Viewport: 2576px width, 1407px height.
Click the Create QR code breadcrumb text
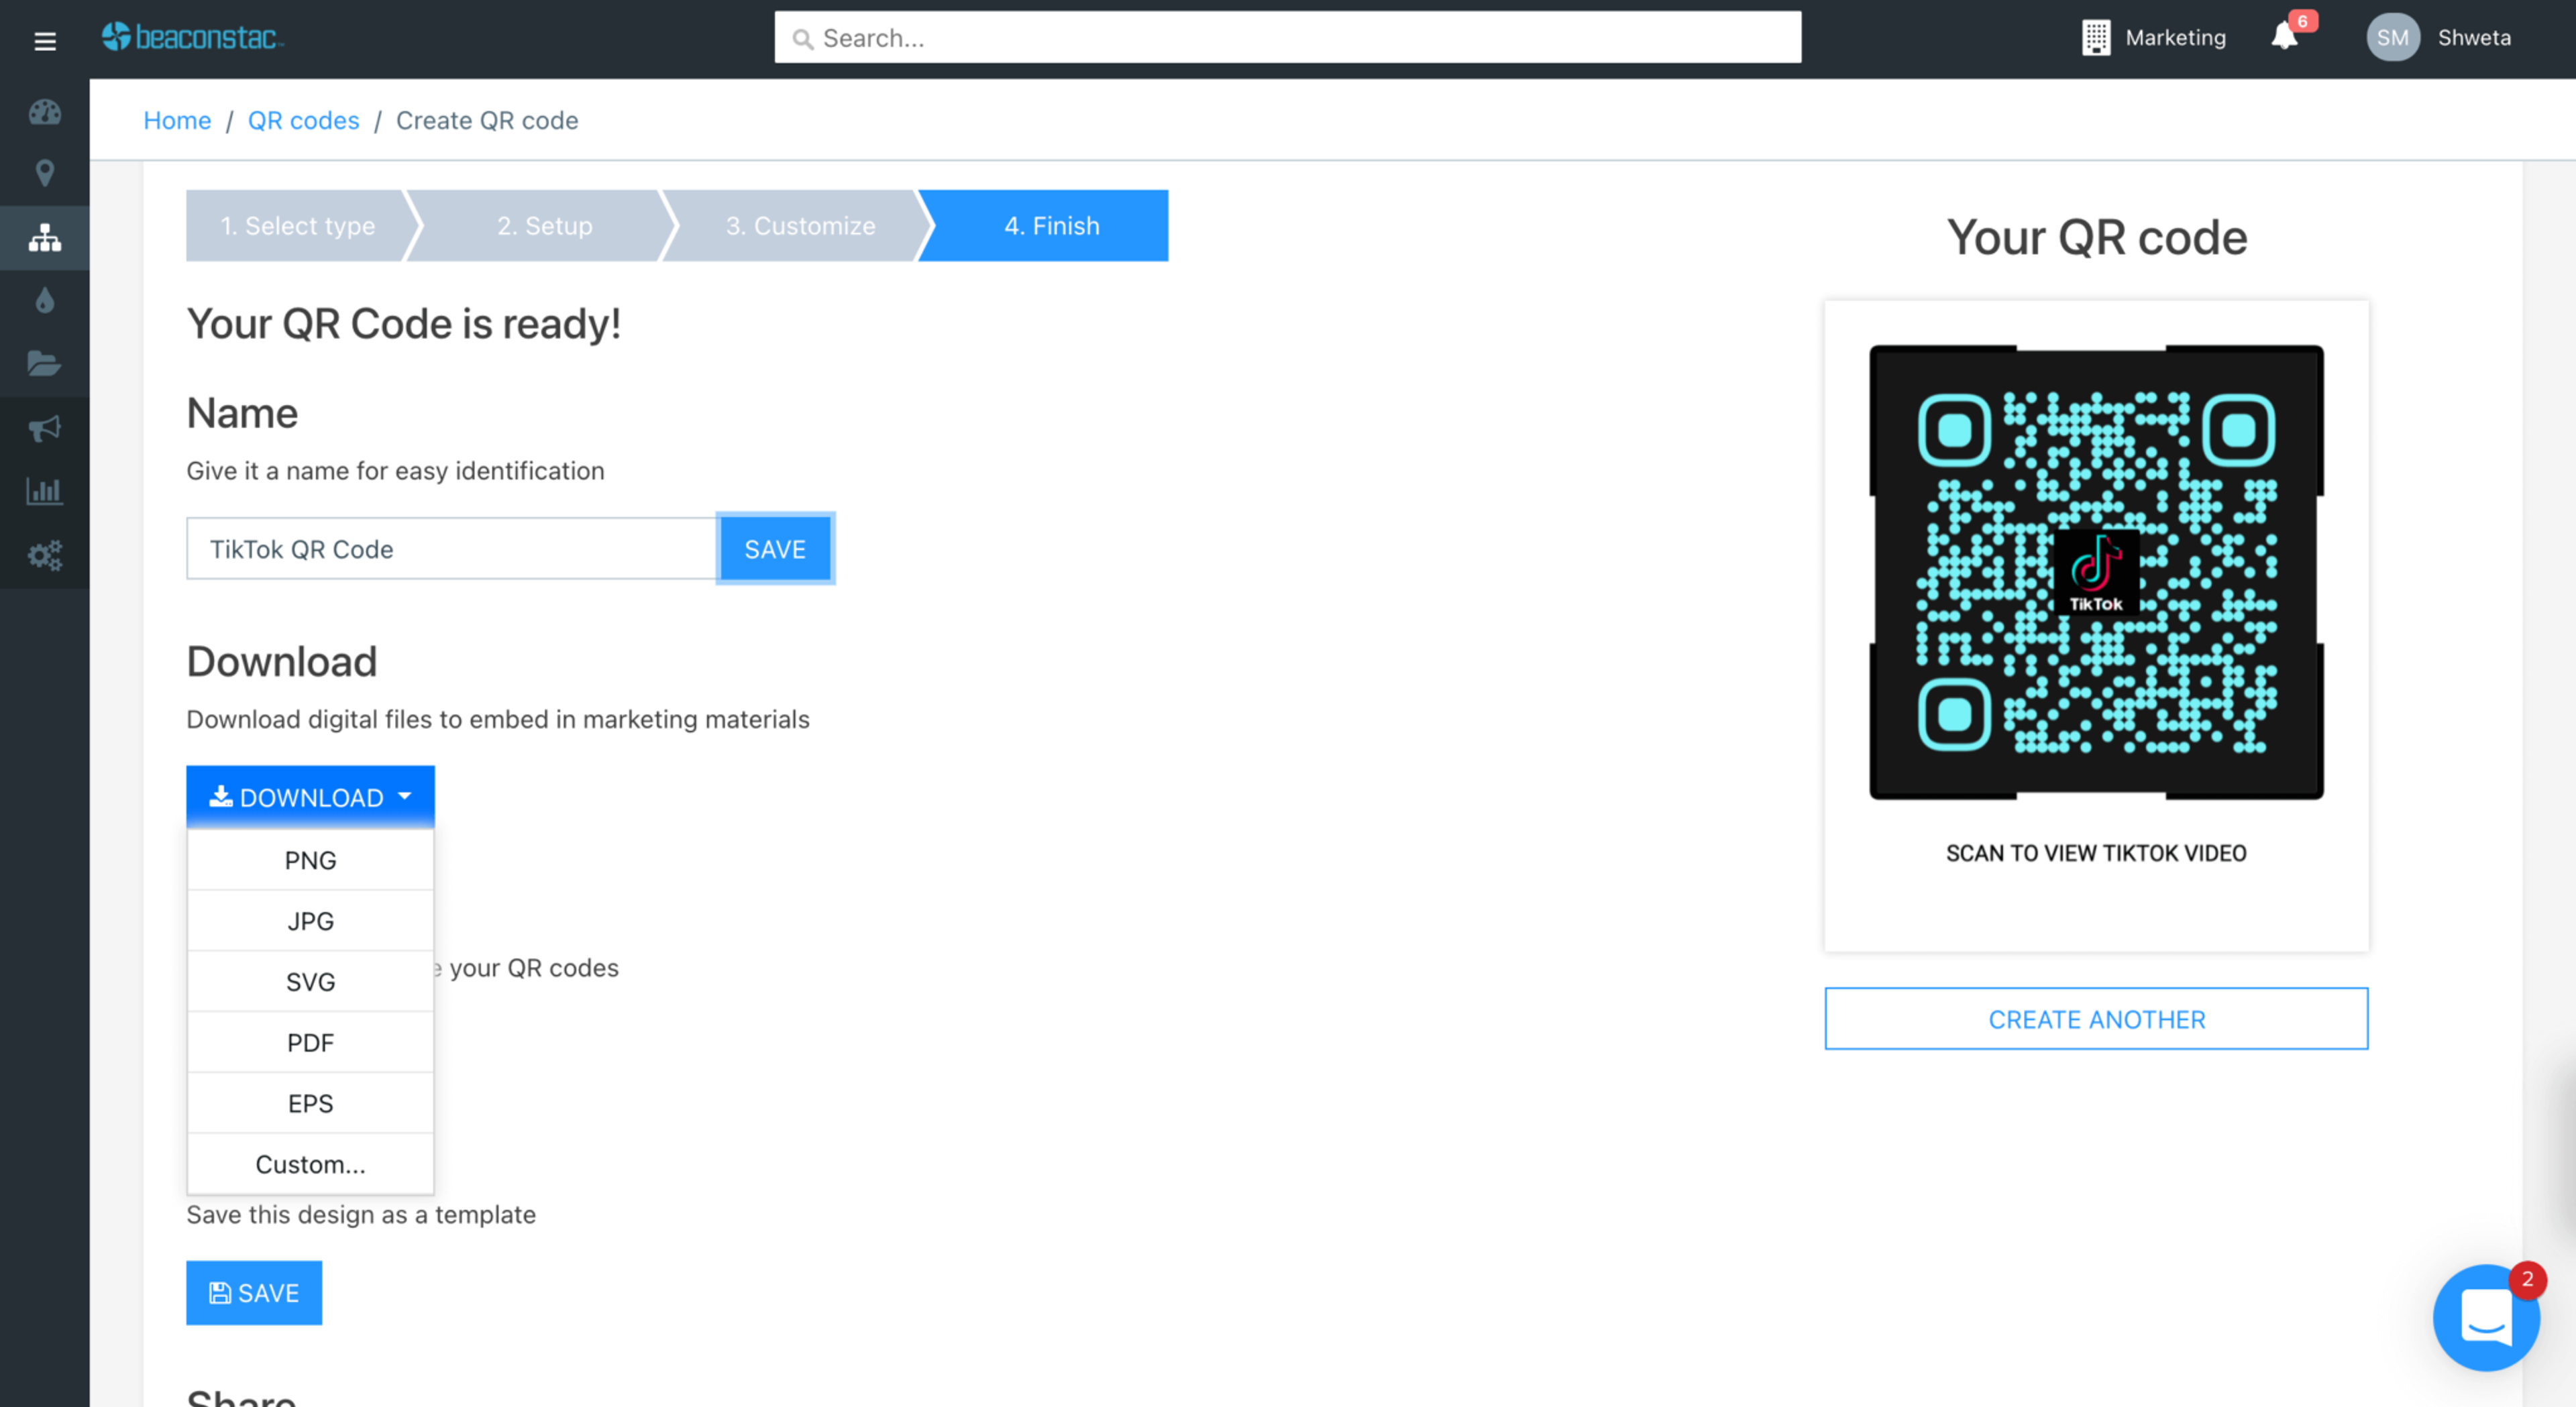pos(487,120)
